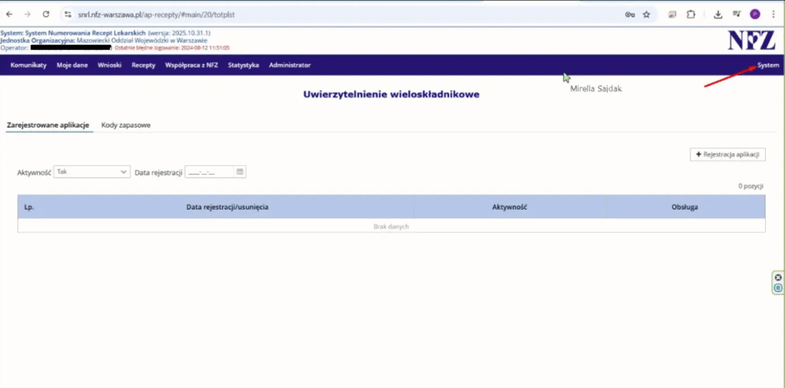
Task: Click the Rejestracja aplikacji button
Action: pos(727,155)
